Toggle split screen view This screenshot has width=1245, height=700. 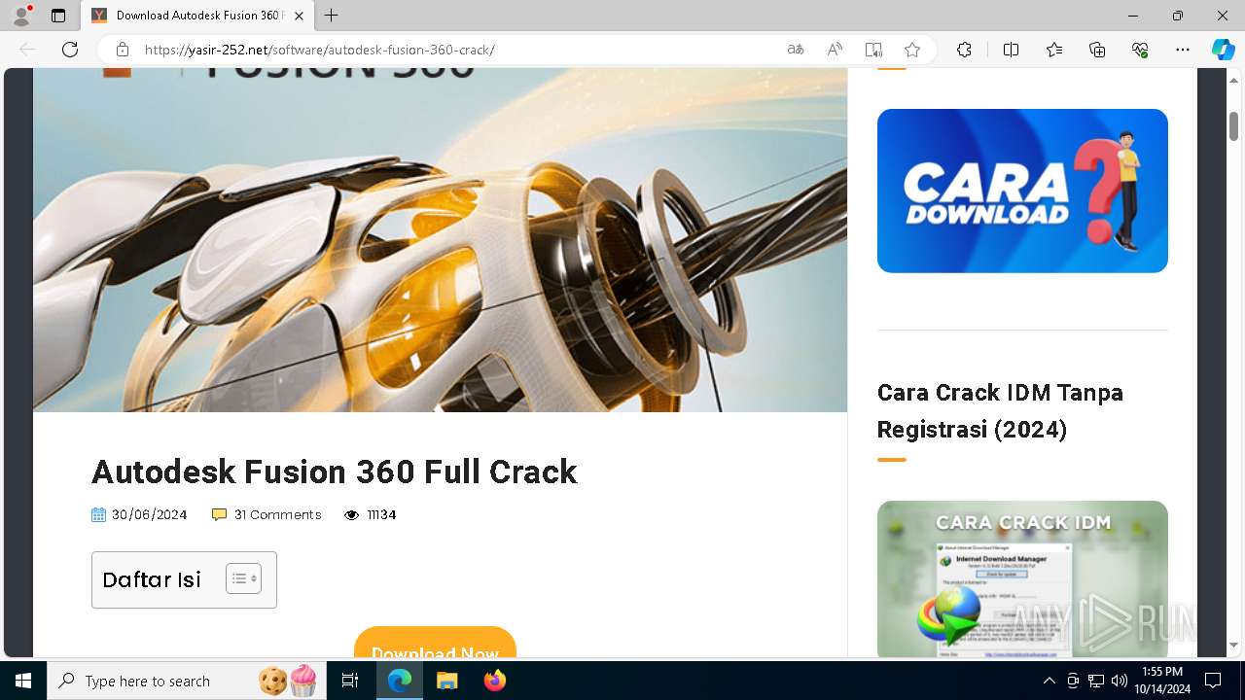pos(1011,50)
